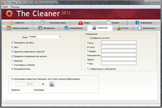Check Отправлять по почте option
Image resolution: width=162 pixels, height=108 pixels.
click(x=88, y=38)
